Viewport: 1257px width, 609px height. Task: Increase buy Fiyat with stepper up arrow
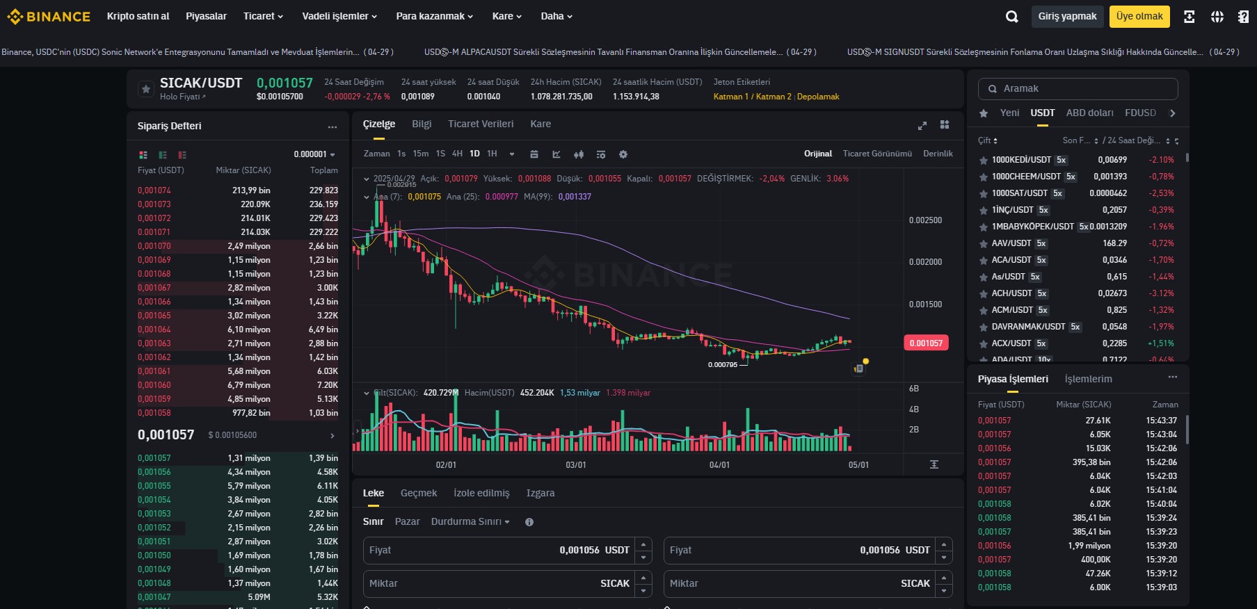(643, 544)
